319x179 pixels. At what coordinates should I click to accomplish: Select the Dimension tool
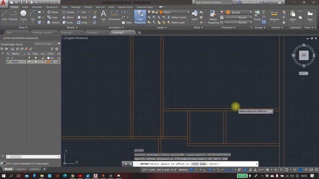pyautogui.click(x=114, y=15)
